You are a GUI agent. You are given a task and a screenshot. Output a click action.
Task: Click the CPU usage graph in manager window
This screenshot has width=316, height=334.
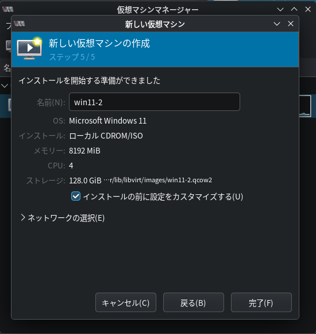pyautogui.click(x=305, y=106)
